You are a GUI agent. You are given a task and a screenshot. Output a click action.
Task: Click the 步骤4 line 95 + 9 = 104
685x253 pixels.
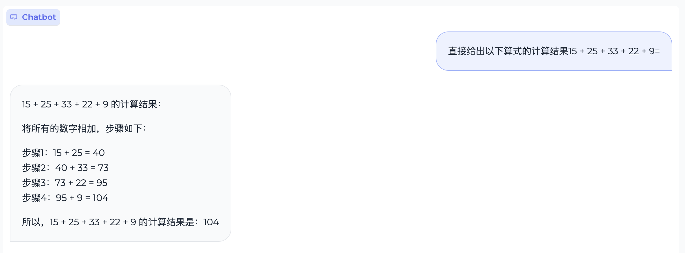tap(65, 198)
